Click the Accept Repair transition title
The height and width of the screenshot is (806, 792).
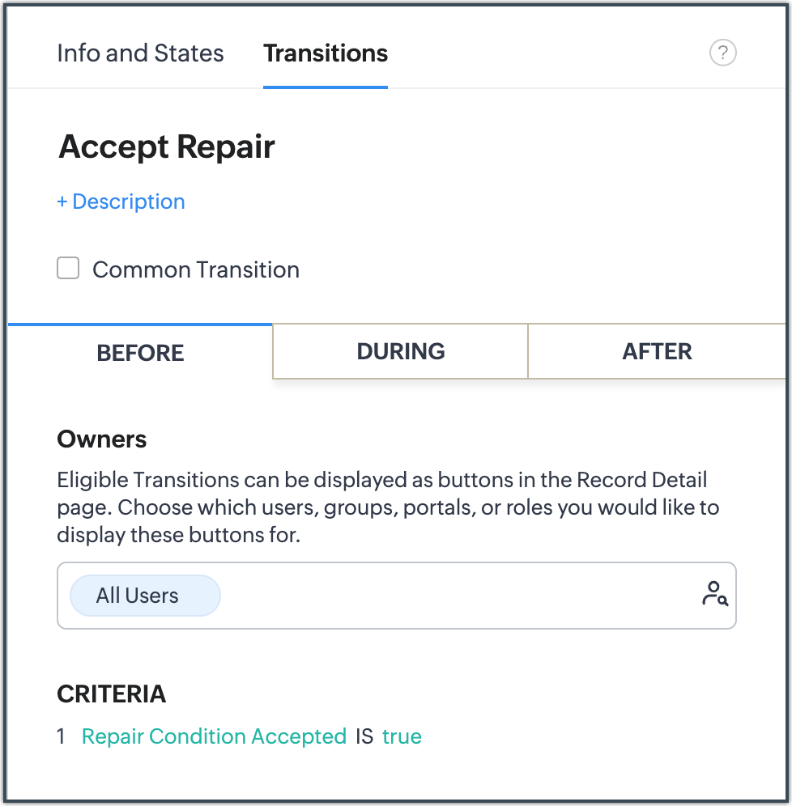click(167, 147)
